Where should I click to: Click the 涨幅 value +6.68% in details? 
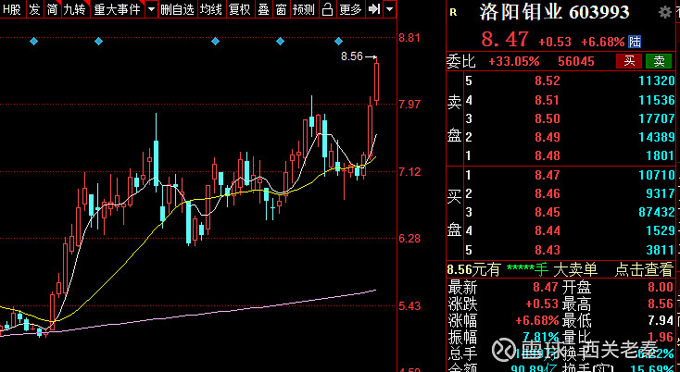(537, 321)
